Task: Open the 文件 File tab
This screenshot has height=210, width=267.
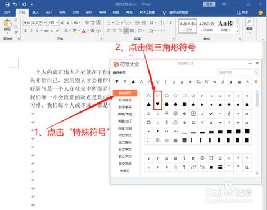Action: point(7,12)
